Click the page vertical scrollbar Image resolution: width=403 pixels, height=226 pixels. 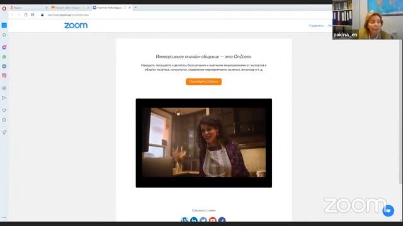coord(400,112)
